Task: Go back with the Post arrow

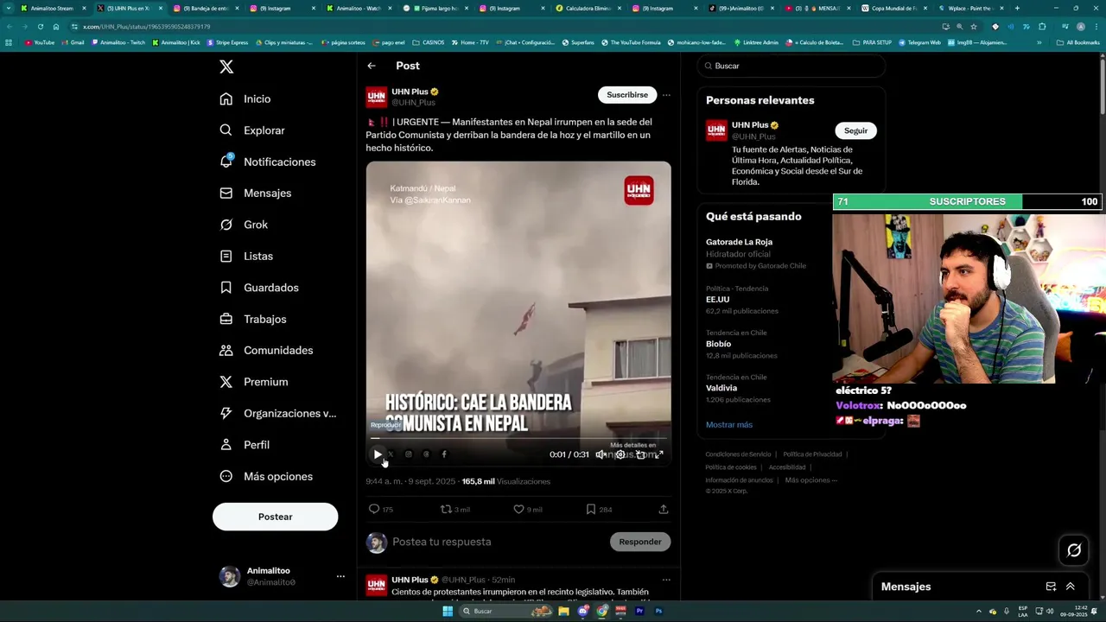Action: point(372,66)
